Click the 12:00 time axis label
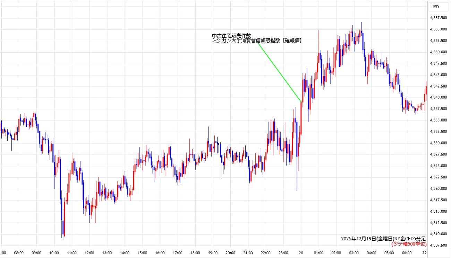This screenshot has height=258, width=451. (90, 253)
